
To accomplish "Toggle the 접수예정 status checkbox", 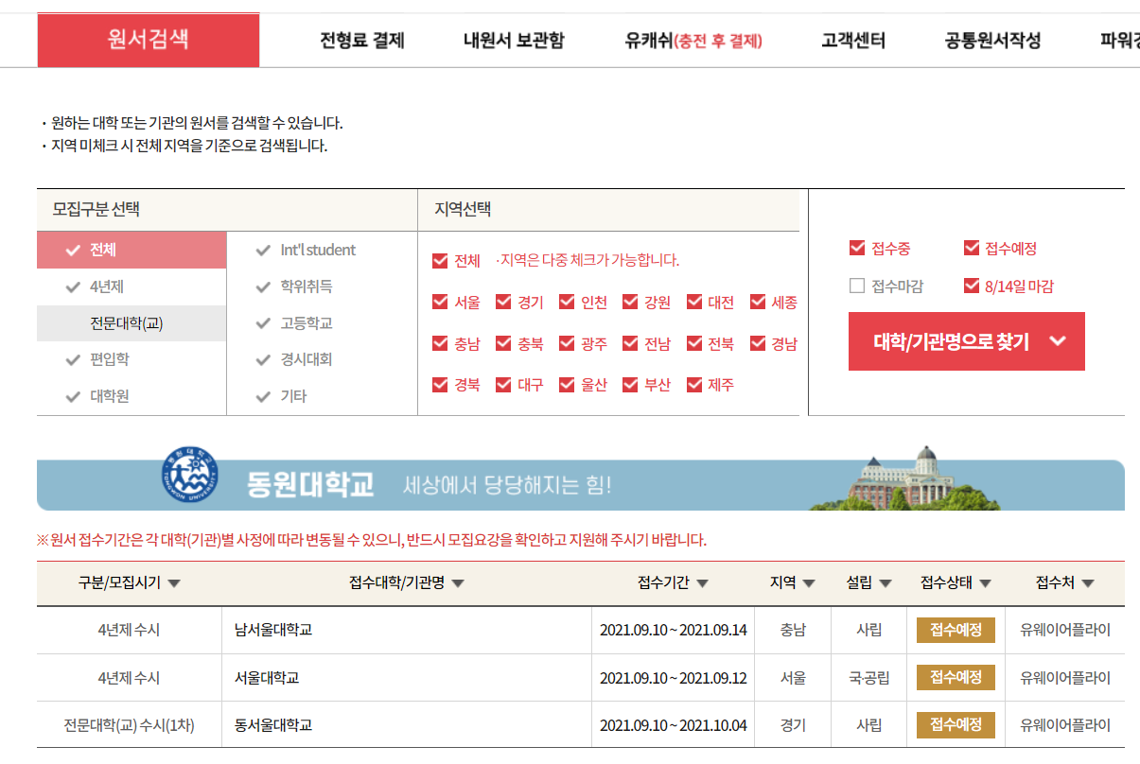I will pyautogui.click(x=972, y=248).
